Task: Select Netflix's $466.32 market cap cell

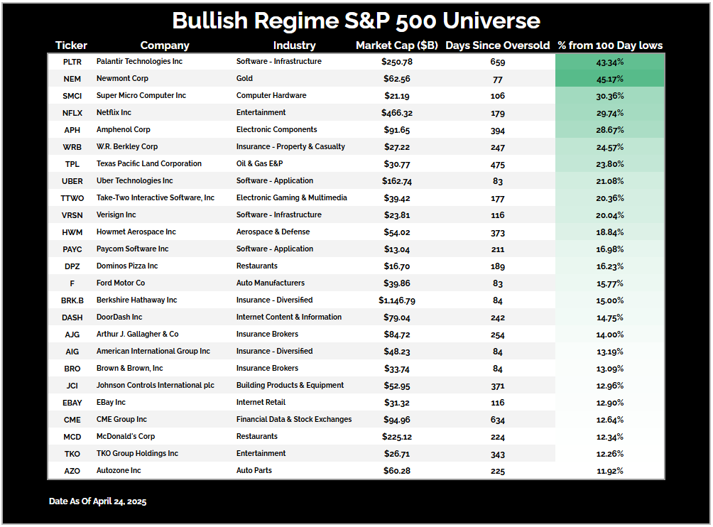Action: pyautogui.click(x=396, y=113)
